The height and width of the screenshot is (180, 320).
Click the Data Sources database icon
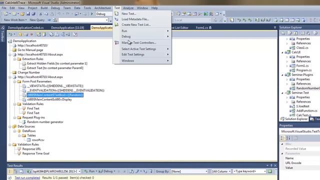point(14,126)
